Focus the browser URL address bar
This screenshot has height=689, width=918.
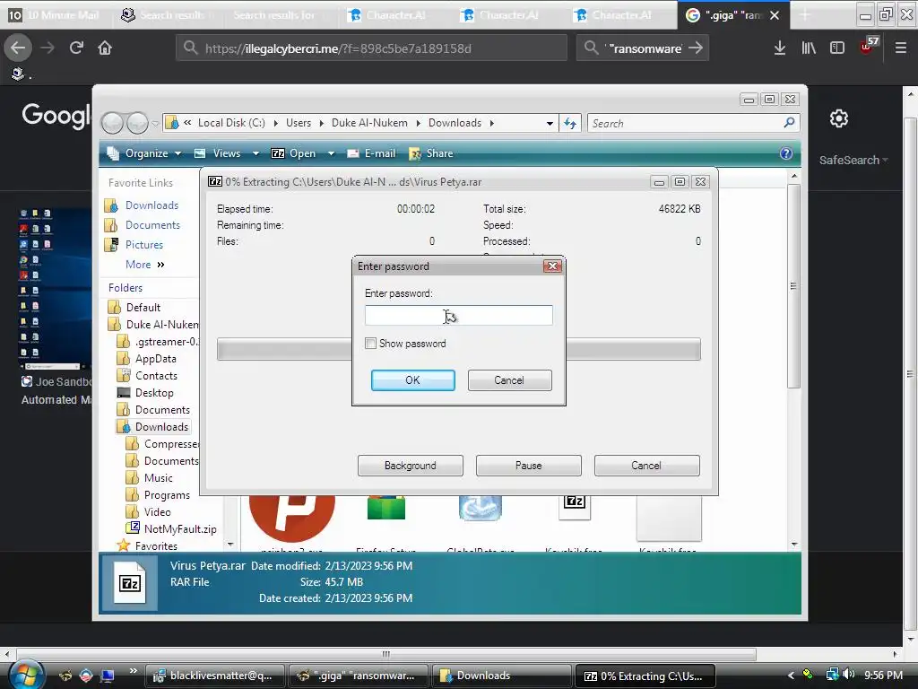point(371,48)
